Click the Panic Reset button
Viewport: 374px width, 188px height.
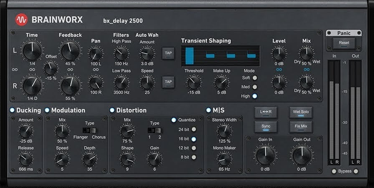point(344,43)
